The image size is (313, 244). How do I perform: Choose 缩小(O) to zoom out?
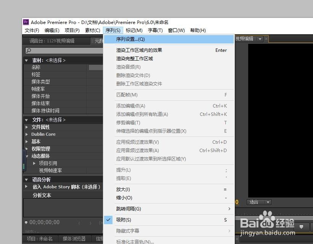point(169,197)
